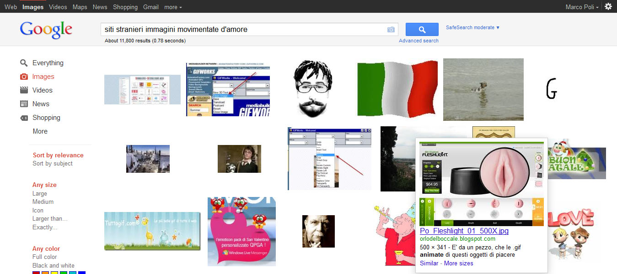Open Maps from the top bar
617x274 pixels.
point(80,7)
